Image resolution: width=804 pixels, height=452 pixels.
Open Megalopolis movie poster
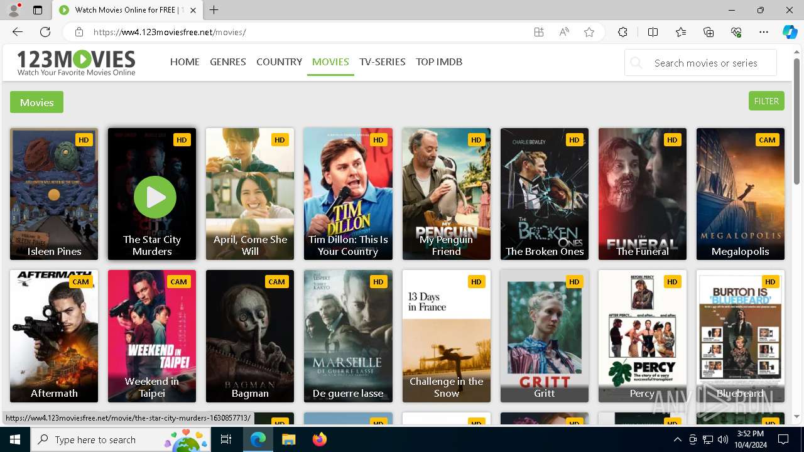pos(741,194)
